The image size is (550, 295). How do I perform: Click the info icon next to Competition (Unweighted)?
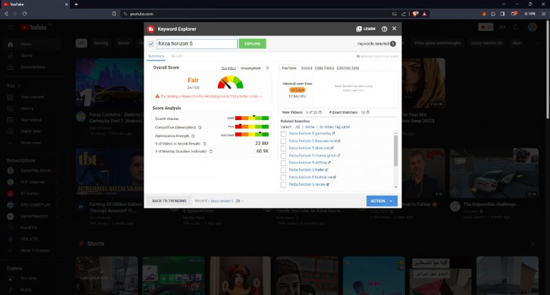pyautogui.click(x=200, y=127)
